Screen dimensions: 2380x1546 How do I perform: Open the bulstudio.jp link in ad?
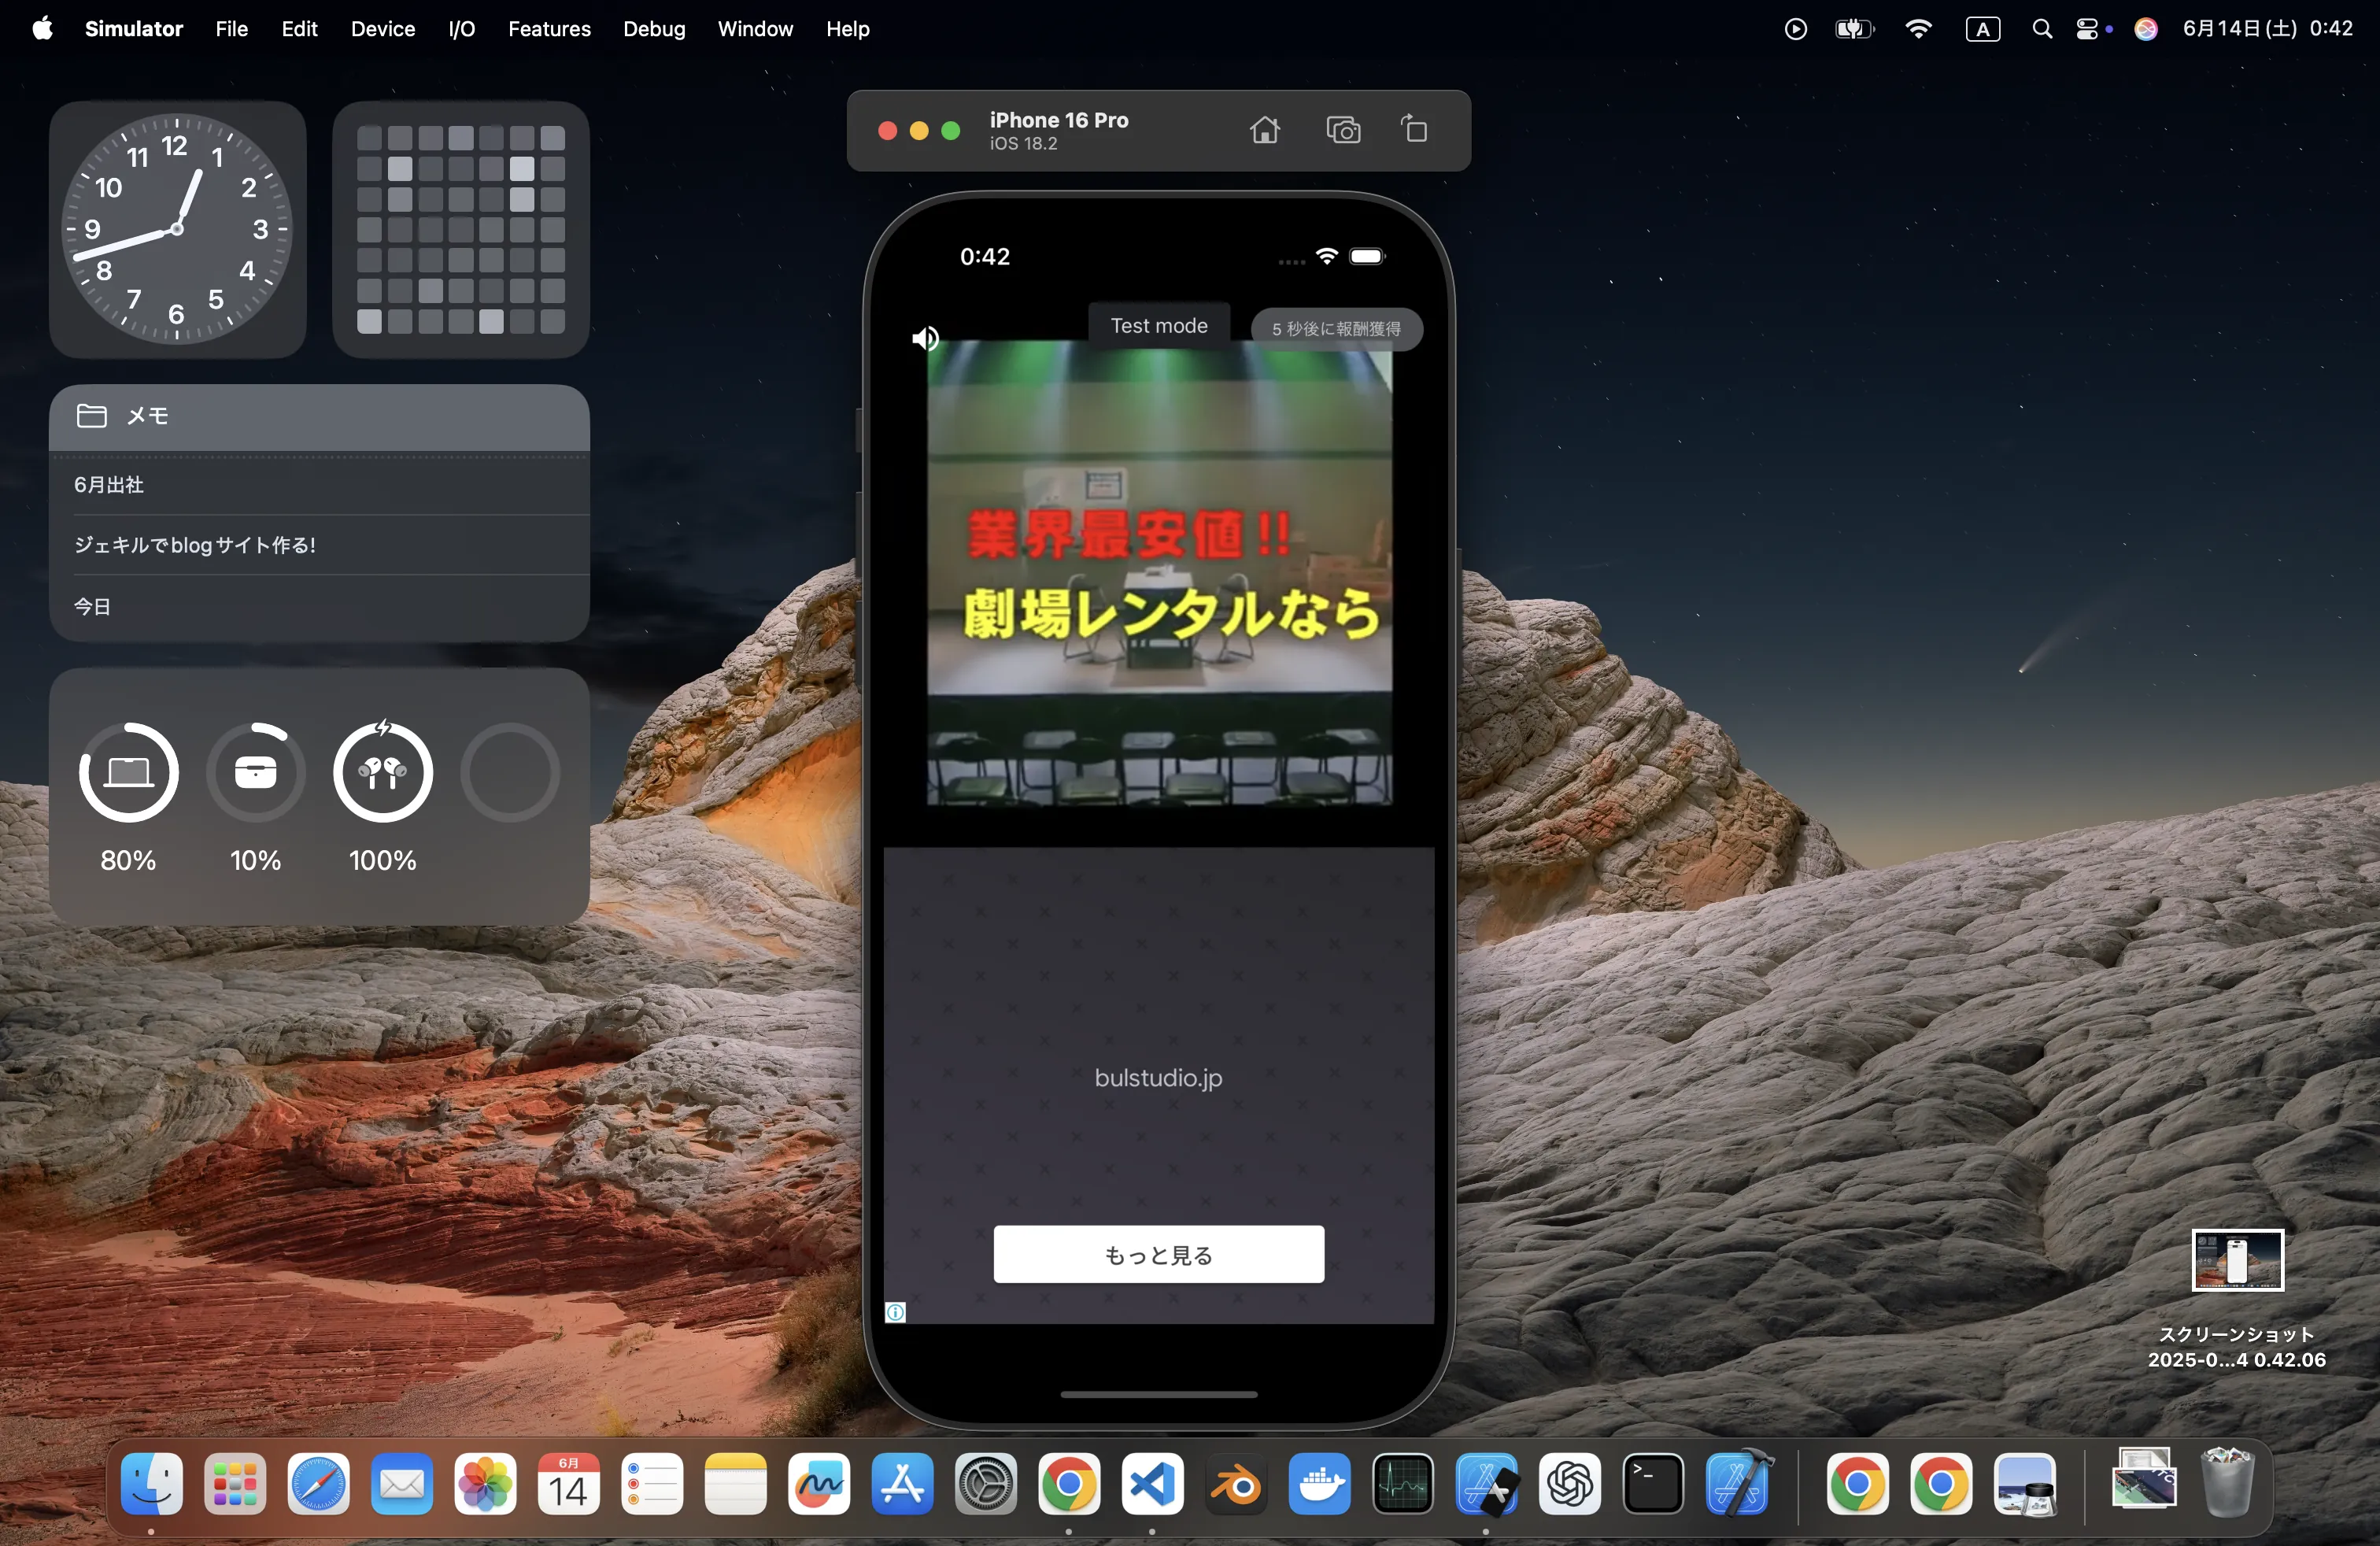(x=1158, y=1078)
